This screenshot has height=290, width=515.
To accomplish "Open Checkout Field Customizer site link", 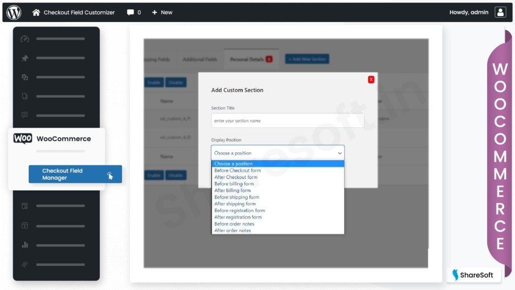I will pyautogui.click(x=79, y=12).
